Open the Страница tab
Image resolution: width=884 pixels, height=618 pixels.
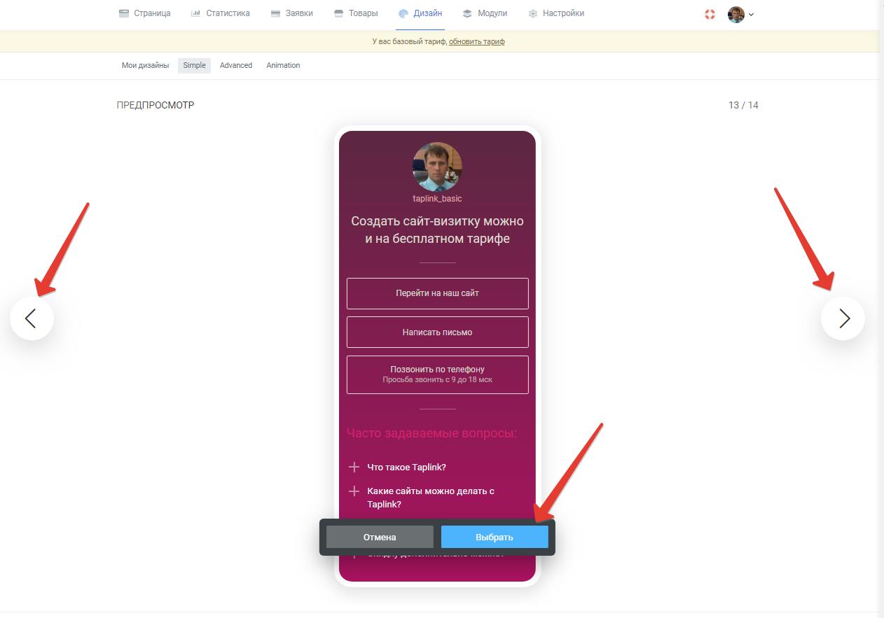144,13
